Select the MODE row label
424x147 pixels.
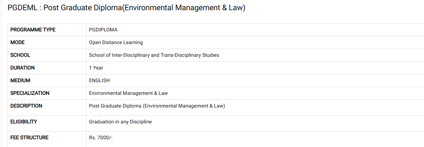18,42
